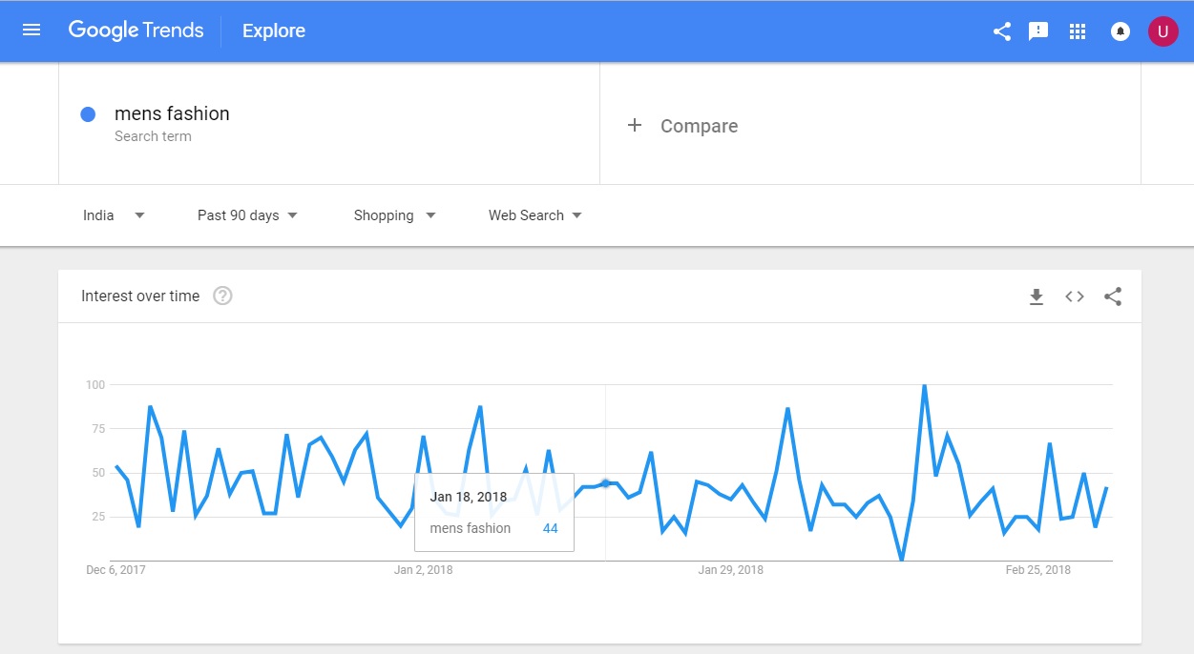Screen dimensions: 1194x654
Task: Open the Google apps grid
Action: pyautogui.click(x=1078, y=31)
